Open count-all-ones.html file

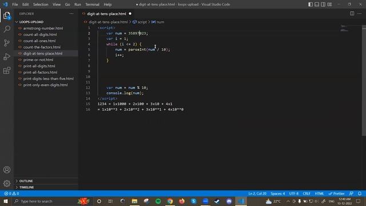[x=39, y=41]
